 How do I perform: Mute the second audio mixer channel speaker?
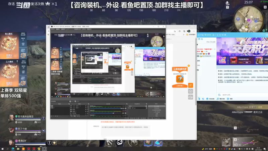pyautogui.click(x=123, y=113)
